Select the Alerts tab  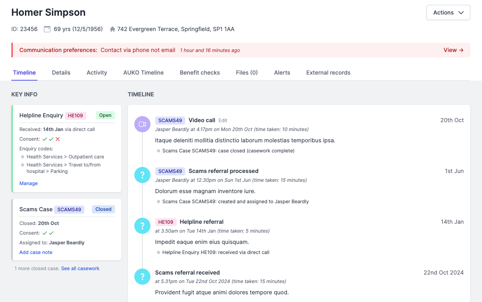point(282,73)
